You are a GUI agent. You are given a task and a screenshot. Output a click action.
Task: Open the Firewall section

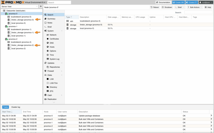coord(51,71)
